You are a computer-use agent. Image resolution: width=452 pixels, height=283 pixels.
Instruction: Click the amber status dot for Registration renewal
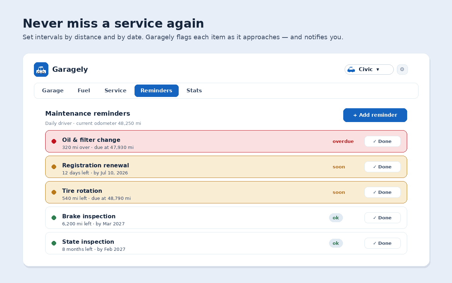coord(54,167)
